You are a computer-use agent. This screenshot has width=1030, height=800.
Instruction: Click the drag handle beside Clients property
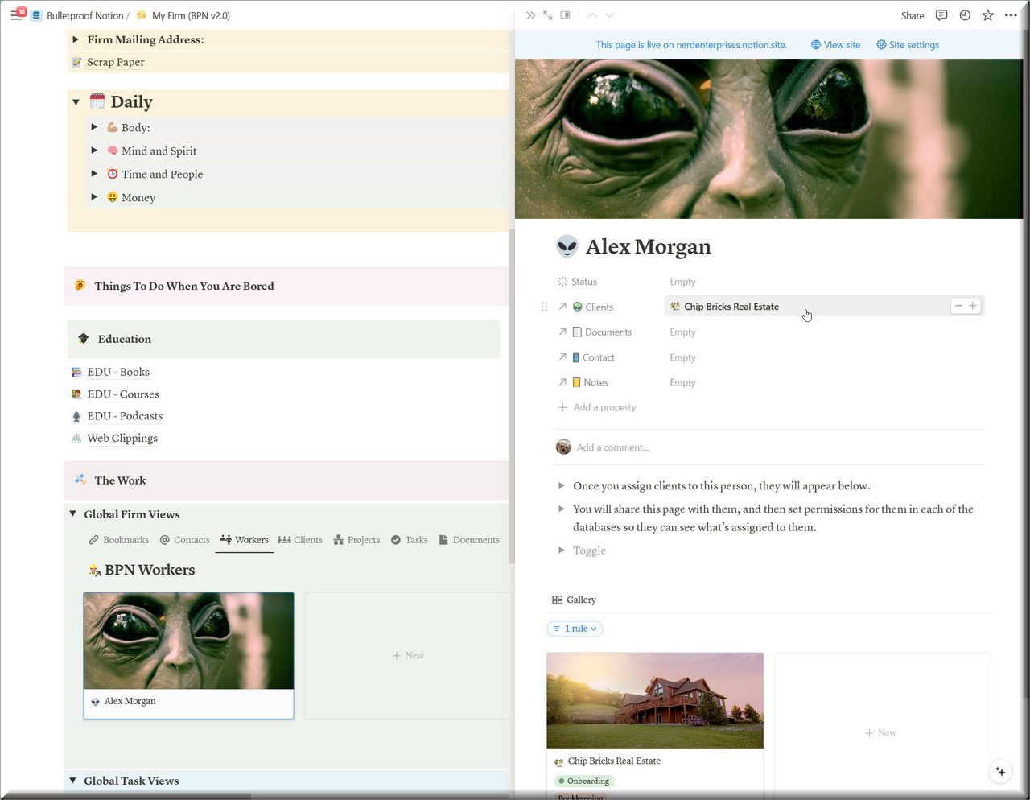[x=544, y=307]
